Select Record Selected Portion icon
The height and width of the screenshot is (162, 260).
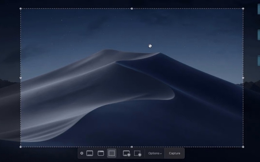tap(137, 153)
